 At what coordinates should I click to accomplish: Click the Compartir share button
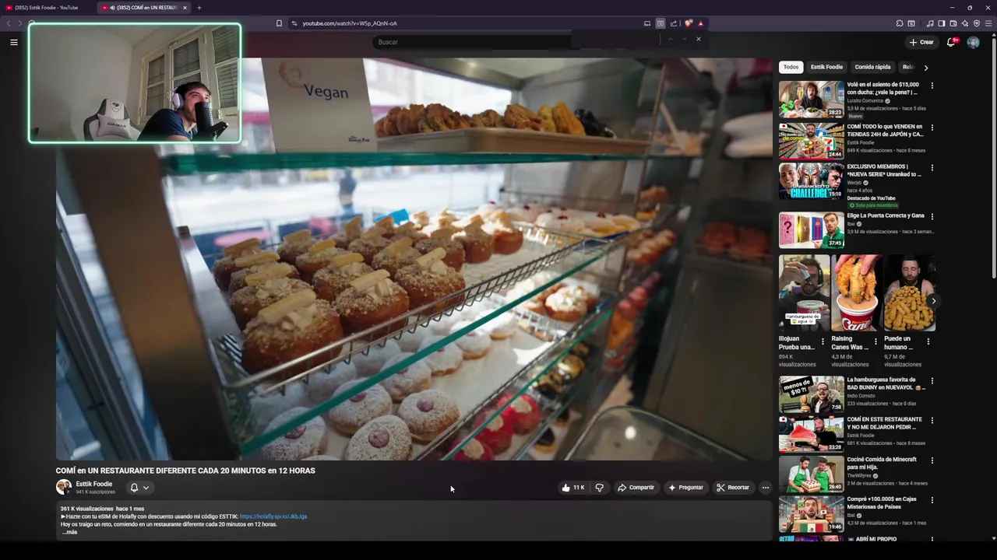tap(636, 488)
